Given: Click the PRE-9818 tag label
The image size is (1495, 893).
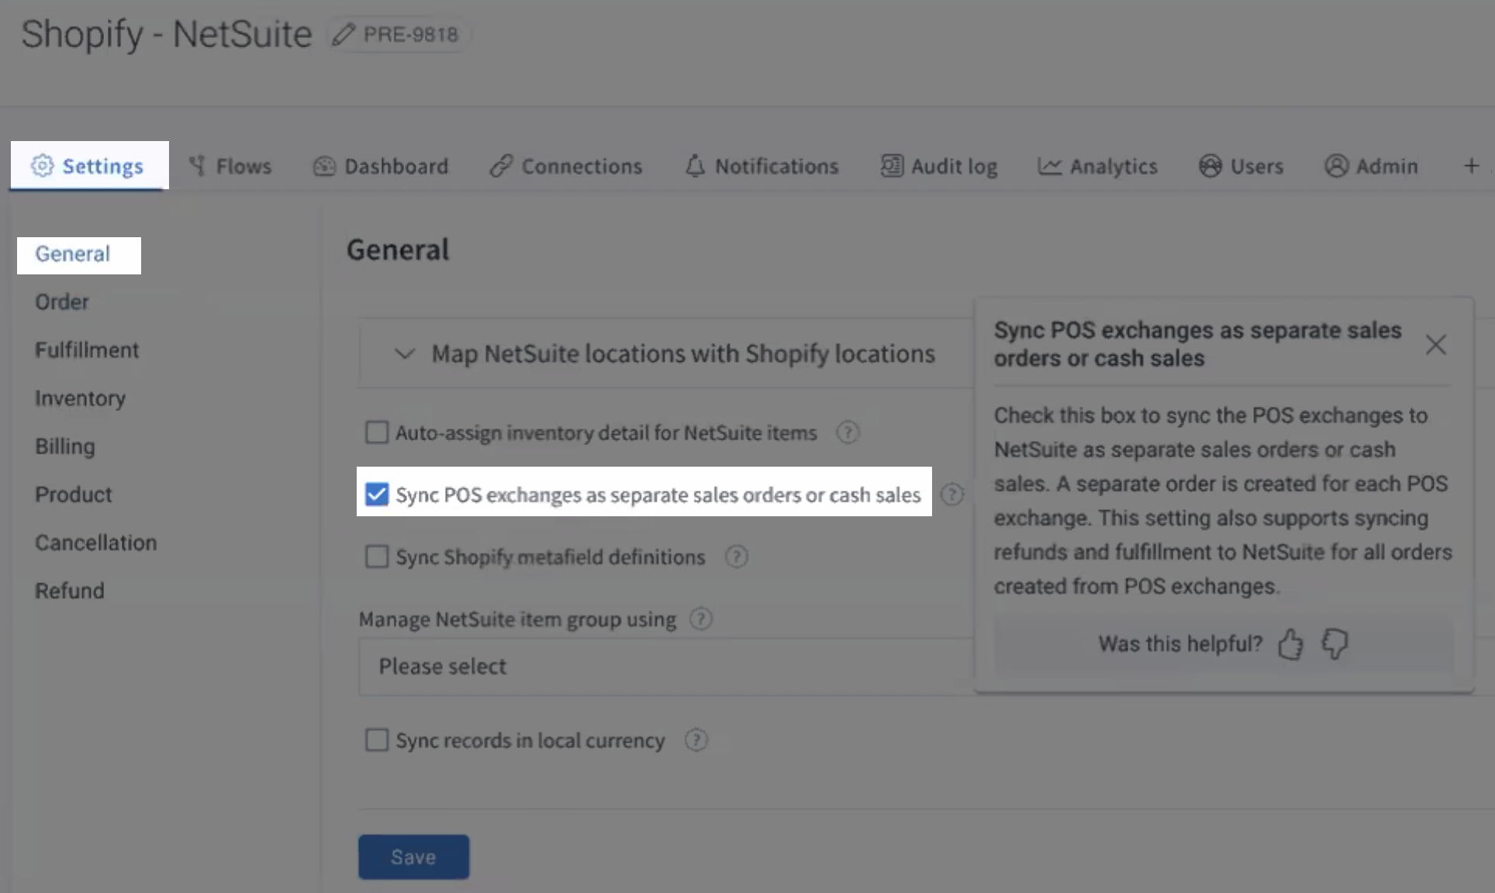Looking at the screenshot, I should (411, 35).
